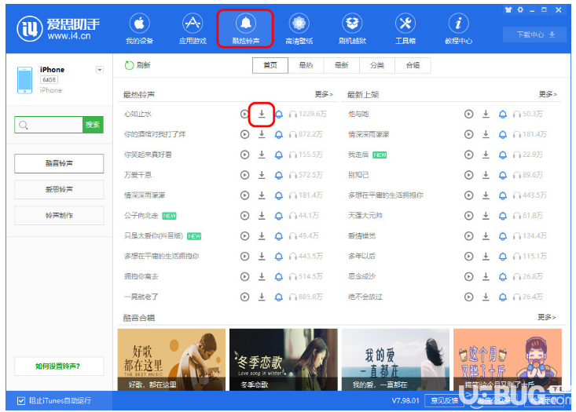The width and height of the screenshot is (576, 412).
Task: Open 高清壁纸 wallpapers section
Action: pos(299,28)
